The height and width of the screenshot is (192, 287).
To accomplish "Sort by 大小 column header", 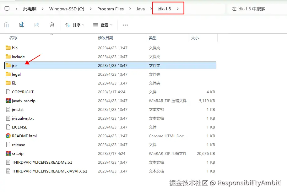I will click(x=195, y=38).
